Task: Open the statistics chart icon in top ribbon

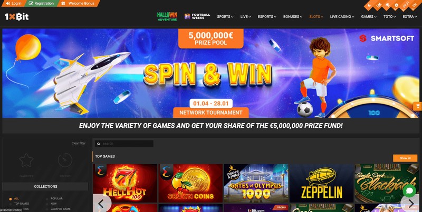Action: (x=379, y=5)
